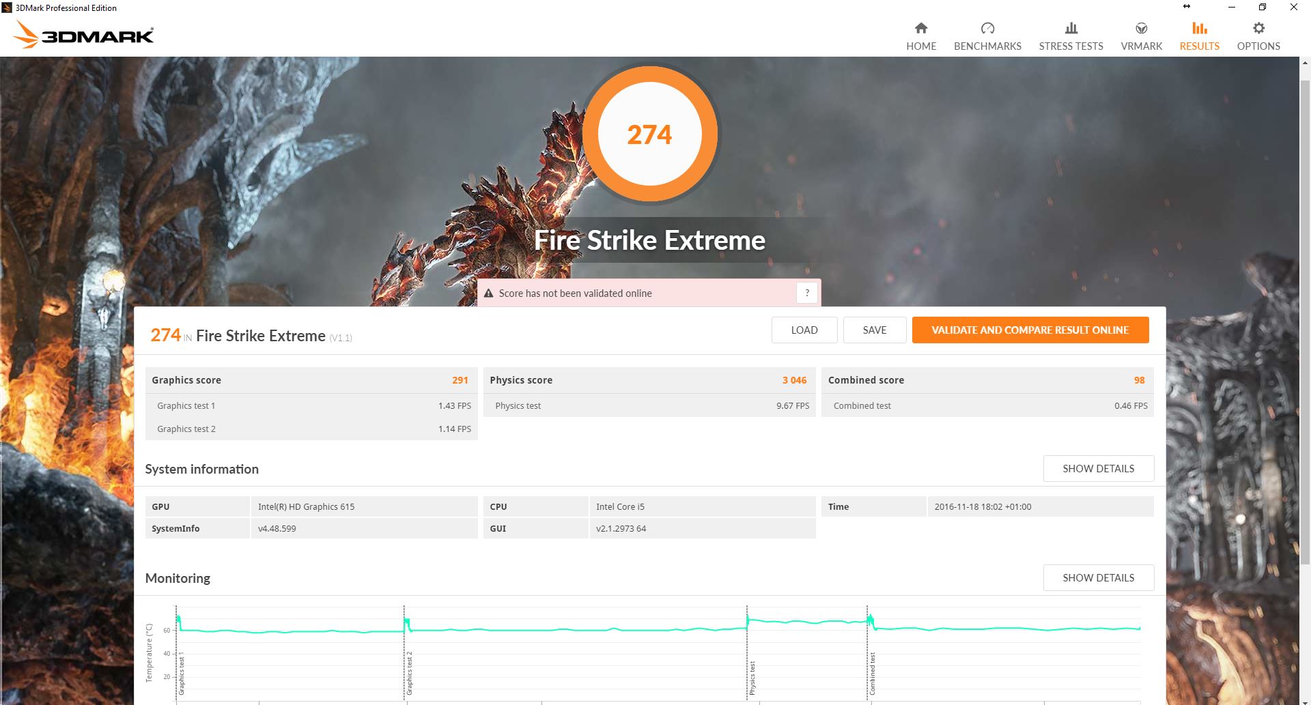This screenshot has width=1311, height=705.
Task: Click the 60 tick on the temperature axis
Action: pos(167,631)
